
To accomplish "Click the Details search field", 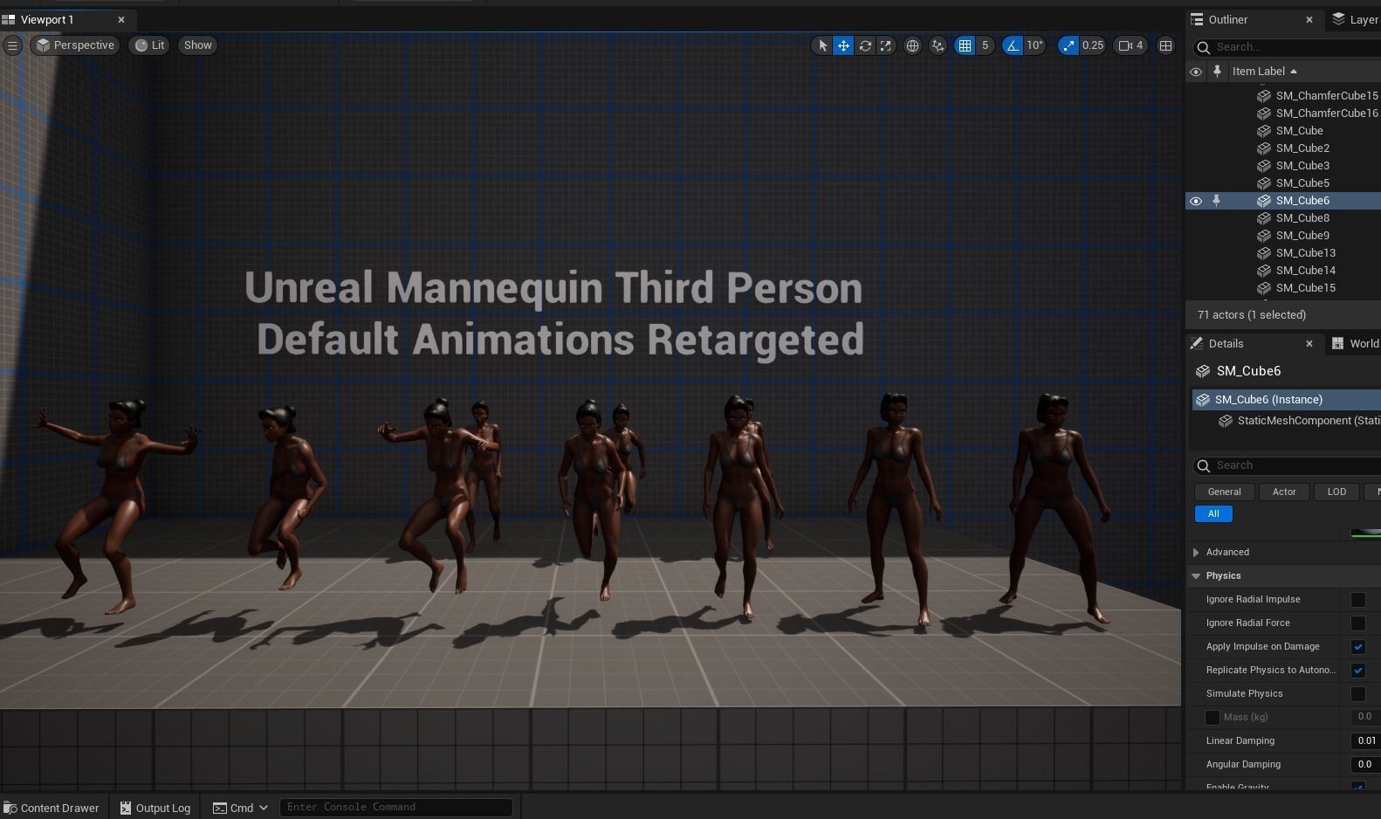I will click(1288, 465).
